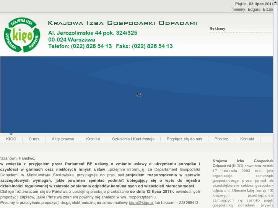Viewport: 278px width, 208px height.
Task: Select Przyłącz się do nas
Action: coord(184,139)
